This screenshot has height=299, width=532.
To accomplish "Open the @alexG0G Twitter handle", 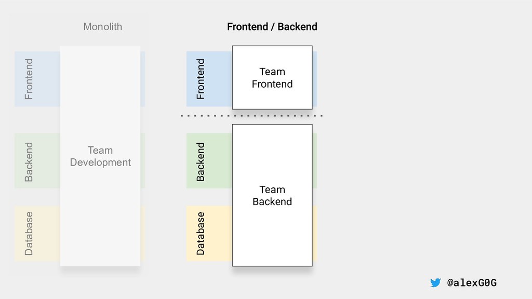I will pyautogui.click(x=472, y=283).
